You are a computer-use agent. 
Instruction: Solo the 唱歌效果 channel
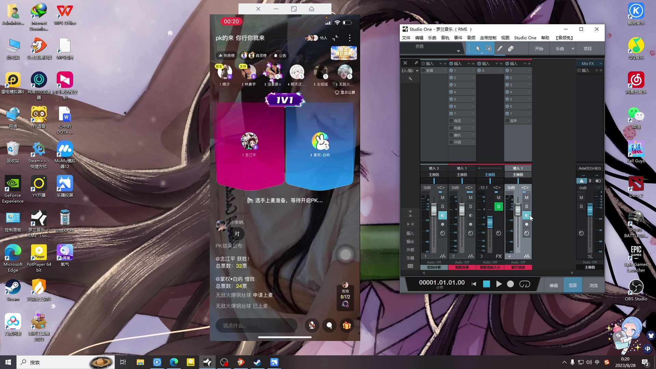tap(470, 206)
